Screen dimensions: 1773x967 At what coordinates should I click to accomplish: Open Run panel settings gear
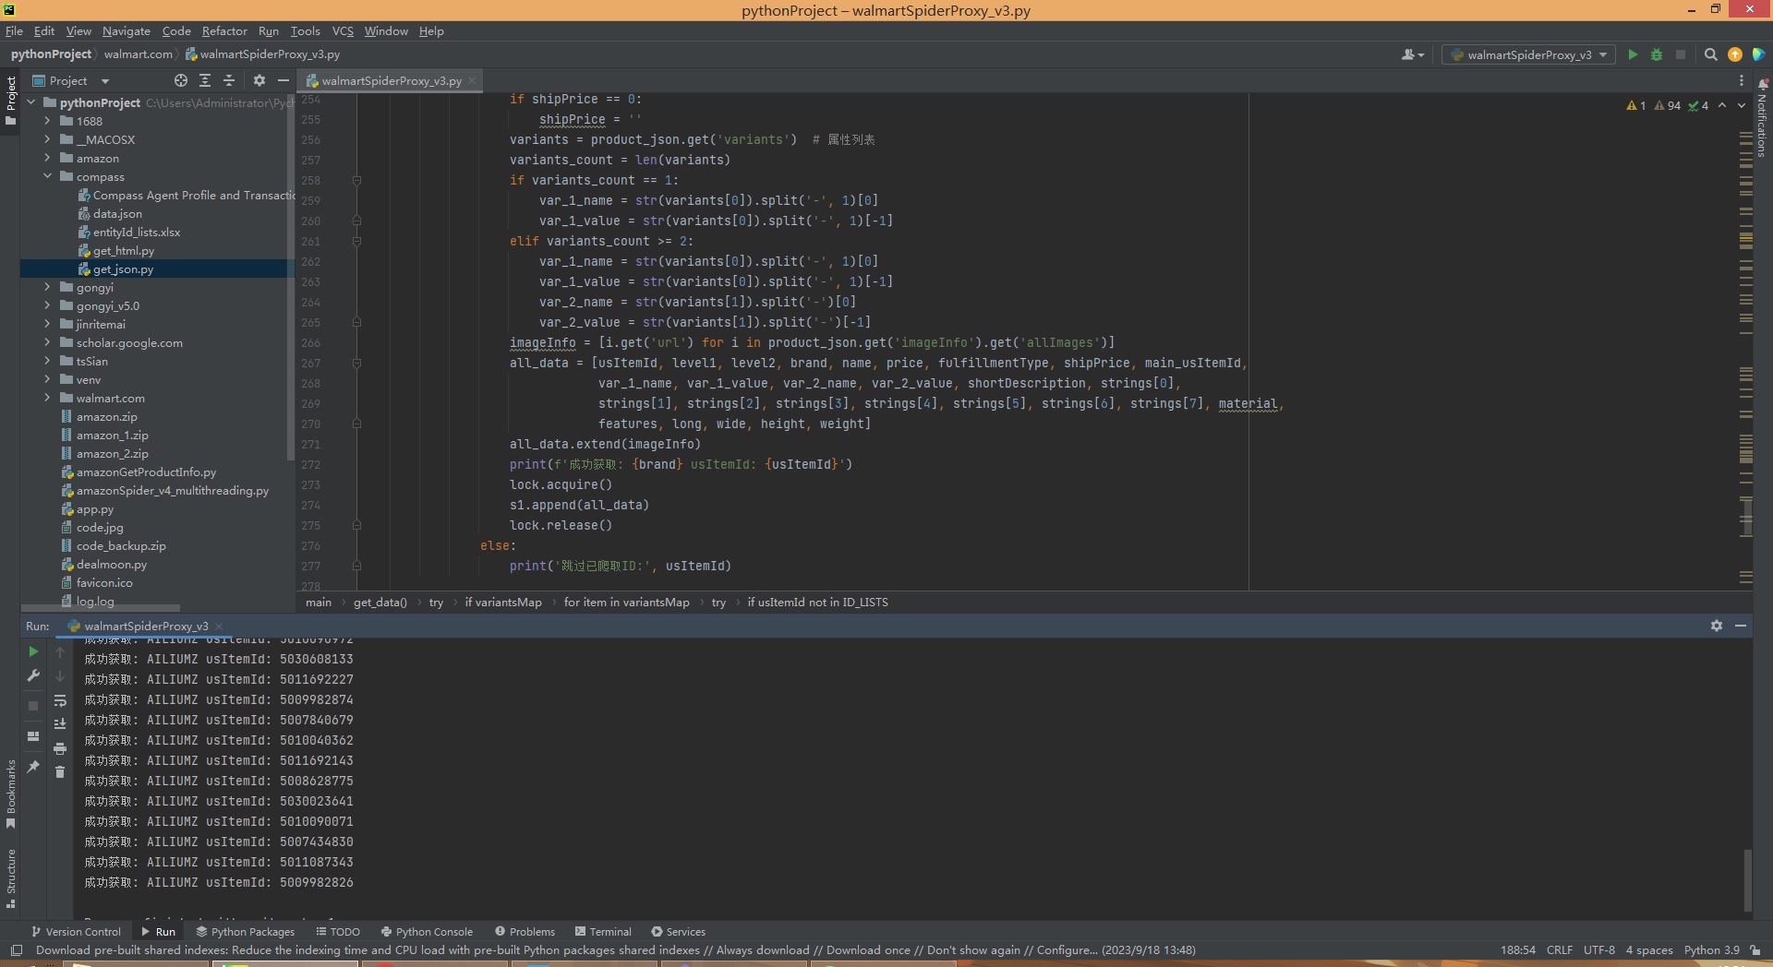(1717, 626)
